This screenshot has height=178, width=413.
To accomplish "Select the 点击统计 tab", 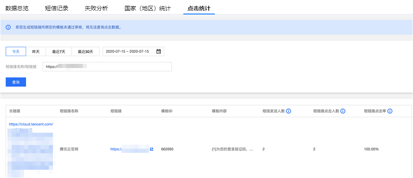I will [199, 8].
